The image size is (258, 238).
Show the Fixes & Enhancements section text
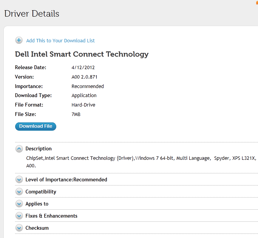click(x=51, y=216)
